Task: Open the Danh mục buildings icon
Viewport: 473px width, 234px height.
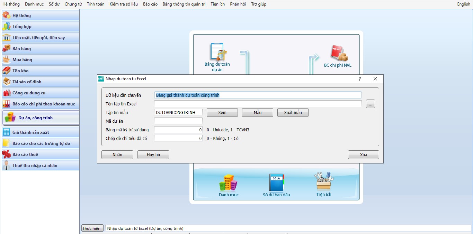Action: click(x=228, y=182)
